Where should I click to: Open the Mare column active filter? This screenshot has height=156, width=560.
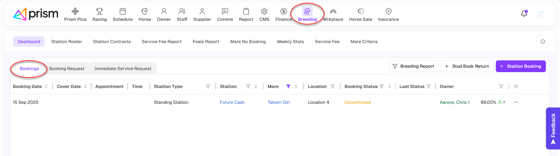(x=288, y=87)
